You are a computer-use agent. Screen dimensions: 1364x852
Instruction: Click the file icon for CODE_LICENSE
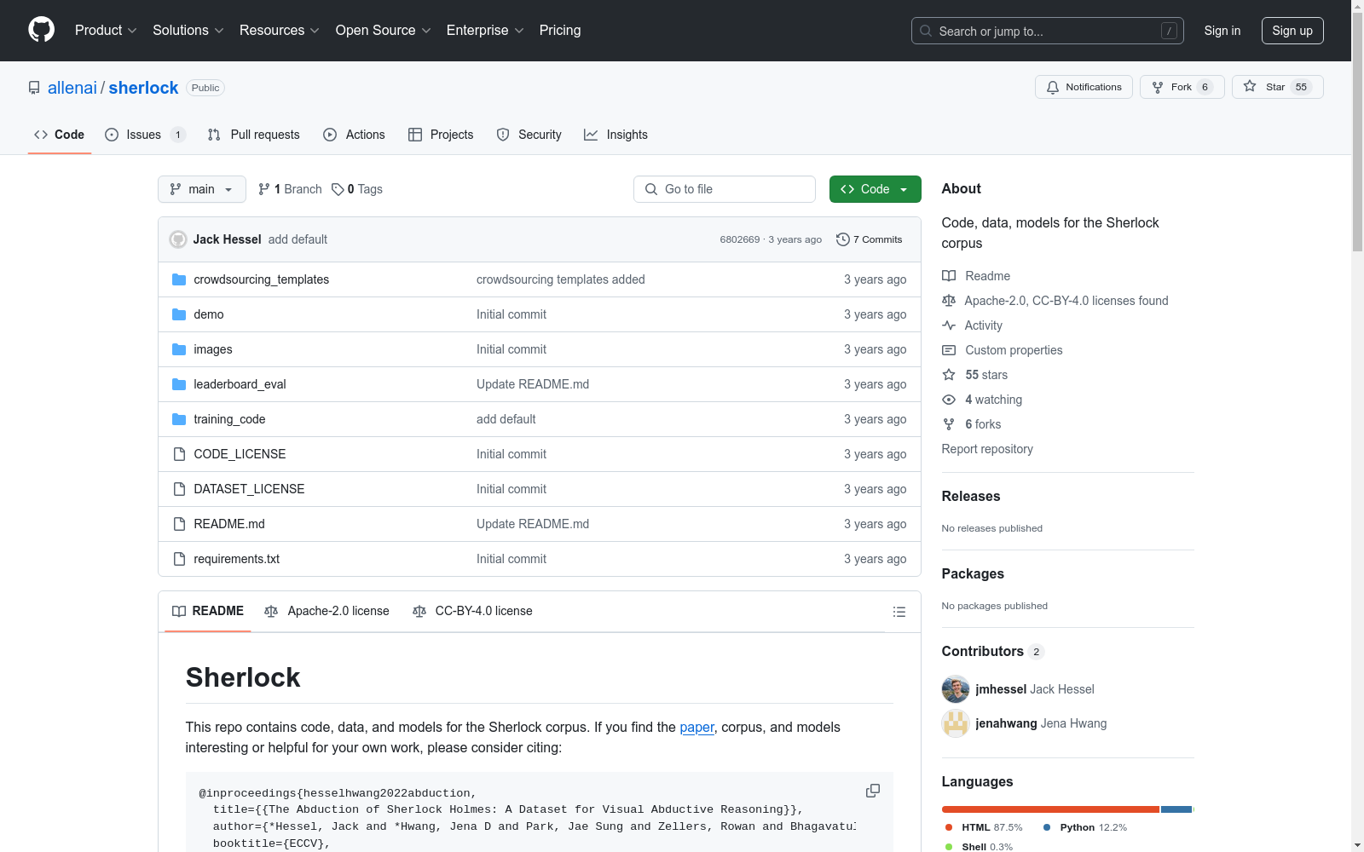179,454
